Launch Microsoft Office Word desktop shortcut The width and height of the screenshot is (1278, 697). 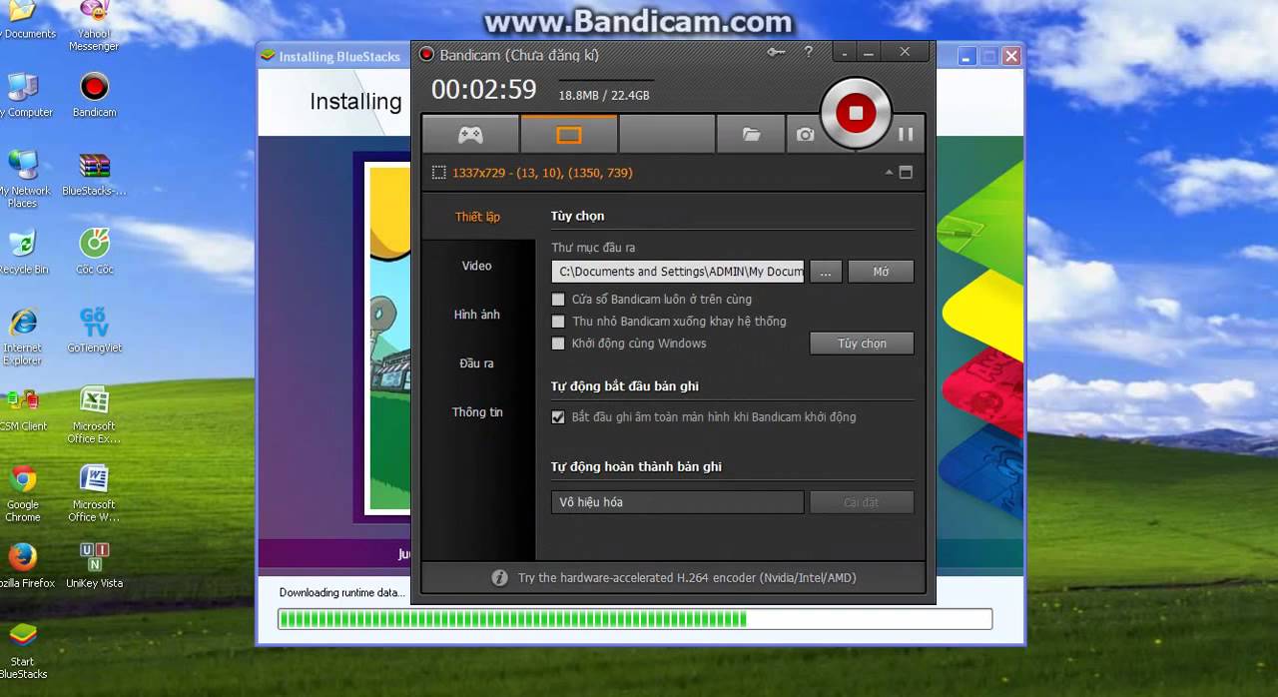[x=94, y=493]
